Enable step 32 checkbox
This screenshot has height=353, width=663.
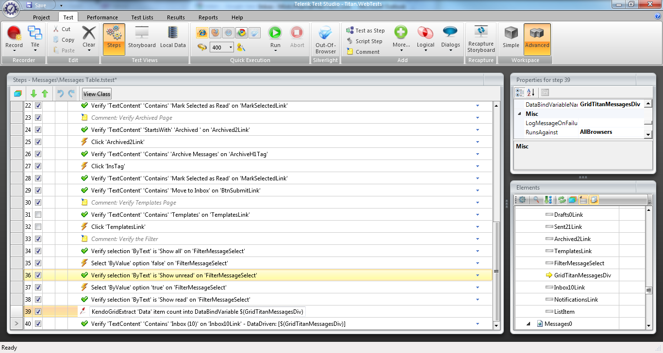pyautogui.click(x=38, y=227)
